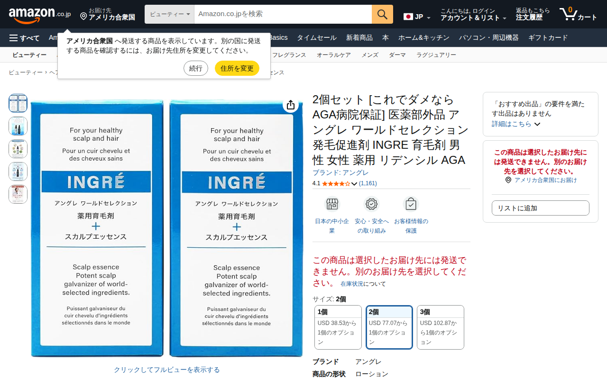The width and height of the screenshot is (607, 379).
Task: Click the お客様情報の保護 bag icon
Action: click(x=411, y=204)
